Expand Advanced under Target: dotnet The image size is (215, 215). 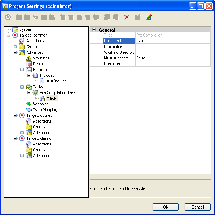(x=22, y=133)
